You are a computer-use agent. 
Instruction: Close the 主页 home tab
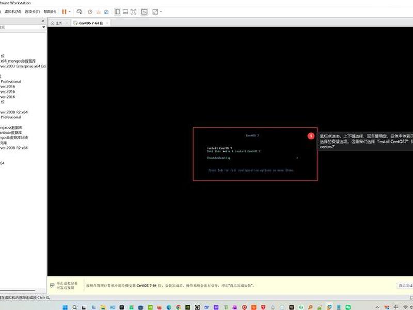(67, 23)
